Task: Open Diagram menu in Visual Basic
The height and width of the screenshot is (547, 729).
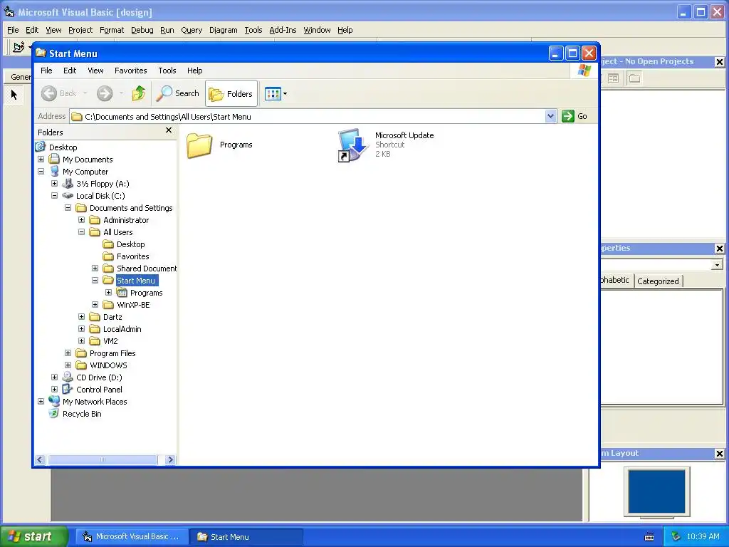Action: coord(223,30)
